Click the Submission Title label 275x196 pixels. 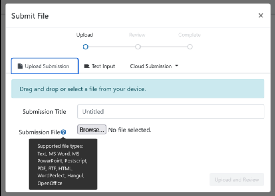point(44,111)
